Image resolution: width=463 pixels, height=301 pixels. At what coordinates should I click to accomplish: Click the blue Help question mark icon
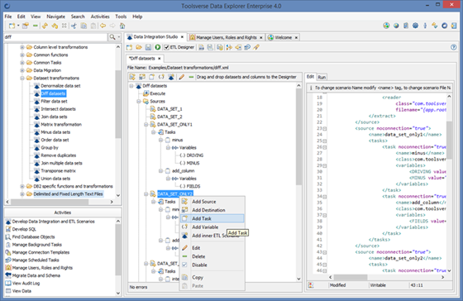coord(454,47)
